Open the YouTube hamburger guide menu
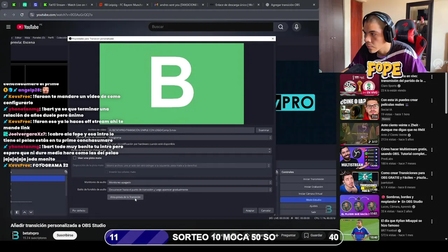Screen dimensions: 448x252 pos(8,27)
